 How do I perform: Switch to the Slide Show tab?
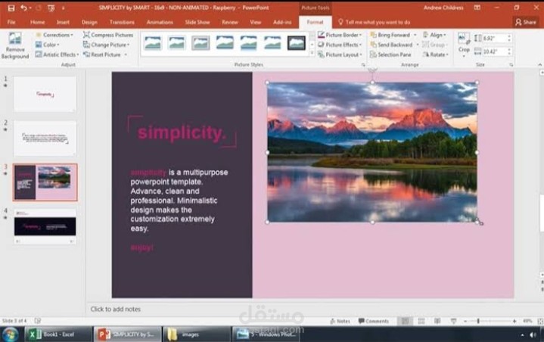click(x=197, y=22)
